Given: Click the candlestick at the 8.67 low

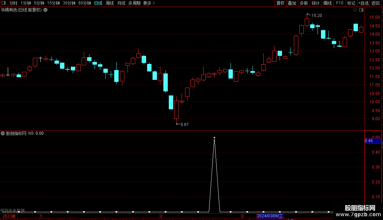Looking at the screenshot, I should 176,110.
